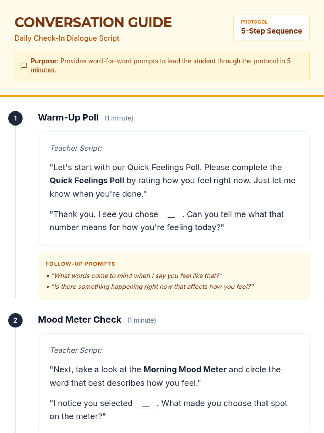Click the bold Quick Feelings Poll text
324x433 pixels.
[87, 181]
